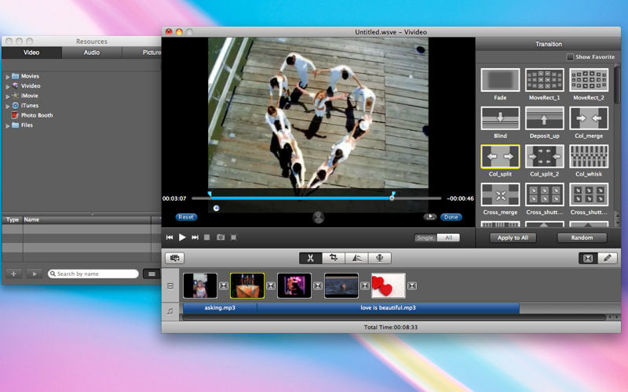Choose the Blind transition
Image resolution: width=628 pixels, height=392 pixels.
point(500,118)
